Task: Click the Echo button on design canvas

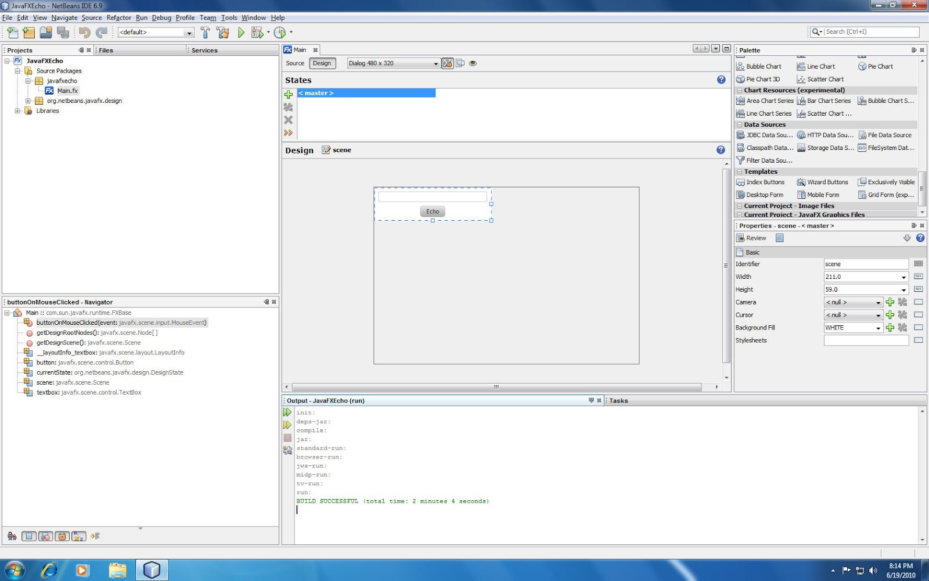Action: click(433, 211)
